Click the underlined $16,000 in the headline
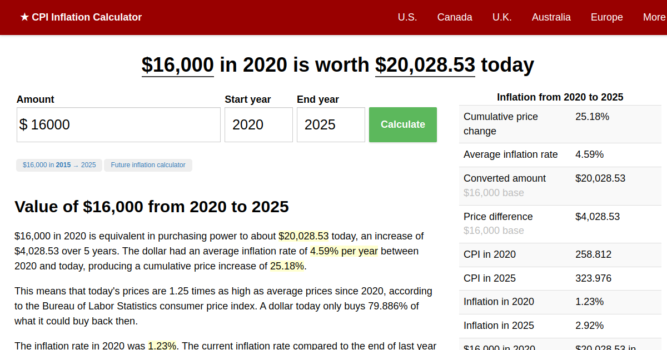The width and height of the screenshot is (667, 350). point(177,65)
